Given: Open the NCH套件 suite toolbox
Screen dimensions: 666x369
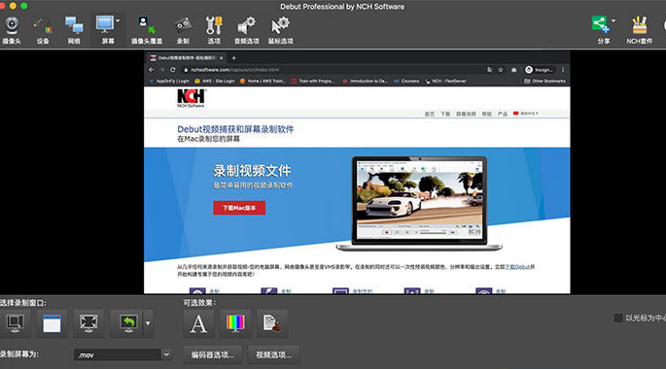Looking at the screenshot, I should point(639,30).
